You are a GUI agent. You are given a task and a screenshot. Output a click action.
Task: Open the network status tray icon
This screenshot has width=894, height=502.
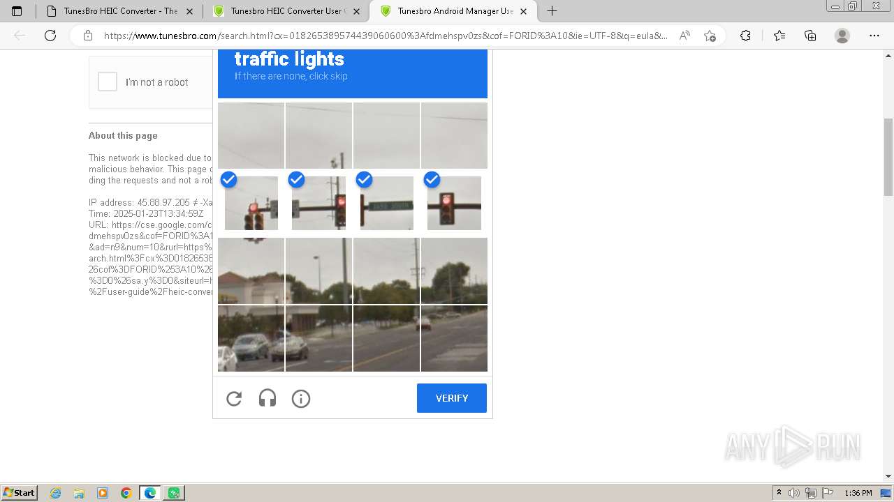pos(811,493)
